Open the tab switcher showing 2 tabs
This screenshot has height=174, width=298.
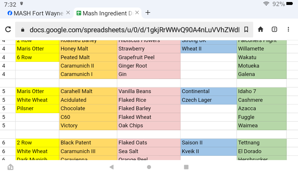[274, 29]
